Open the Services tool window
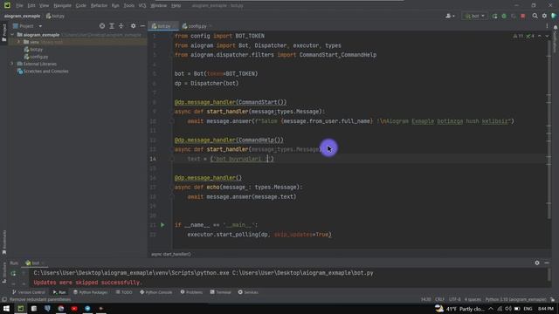 pos(248,292)
